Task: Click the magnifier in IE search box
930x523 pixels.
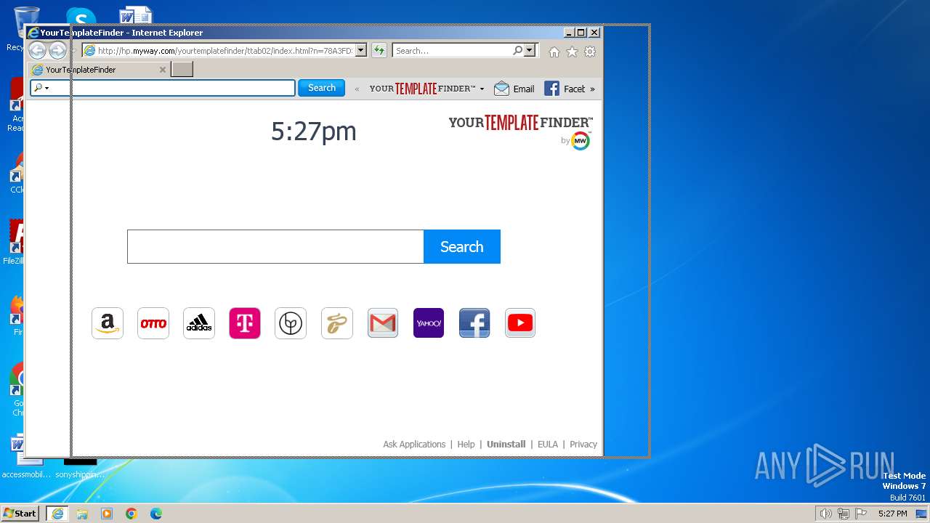Action: (x=517, y=51)
